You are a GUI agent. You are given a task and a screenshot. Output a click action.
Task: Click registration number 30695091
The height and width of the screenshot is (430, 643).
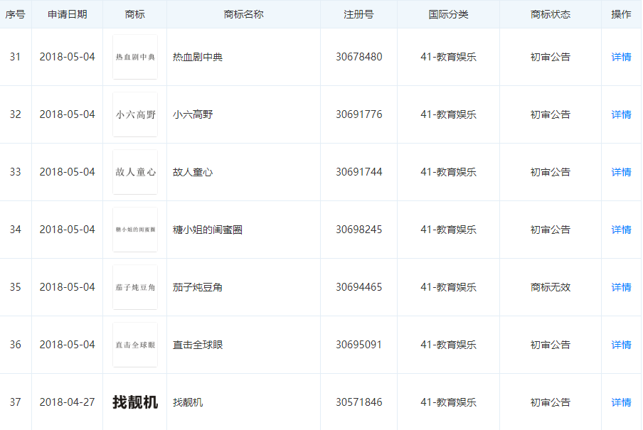pyautogui.click(x=358, y=345)
